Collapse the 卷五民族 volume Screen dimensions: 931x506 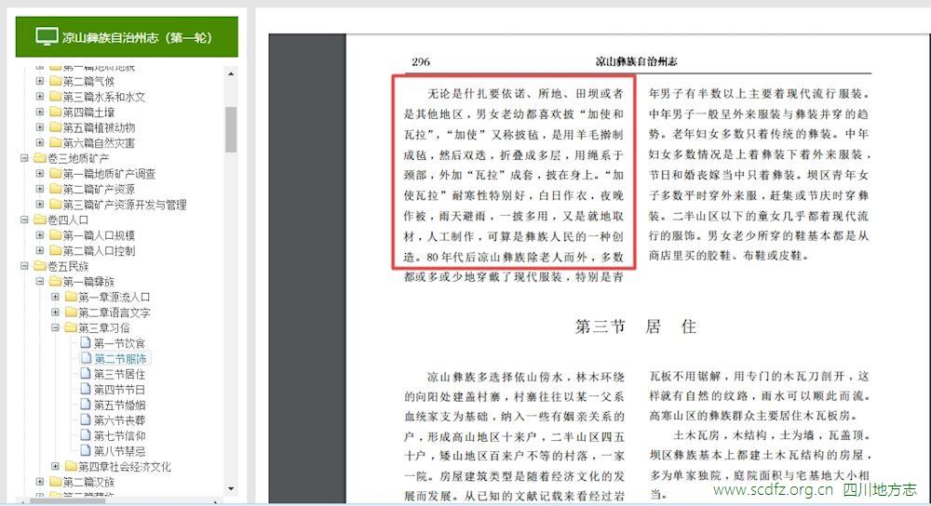(24, 266)
